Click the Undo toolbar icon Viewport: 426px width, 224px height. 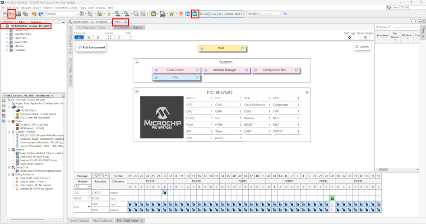[34, 14]
